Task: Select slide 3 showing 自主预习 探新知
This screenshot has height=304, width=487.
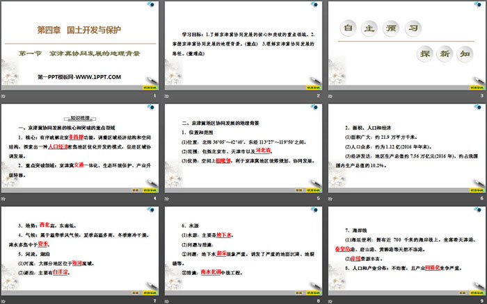Action: (407, 45)
